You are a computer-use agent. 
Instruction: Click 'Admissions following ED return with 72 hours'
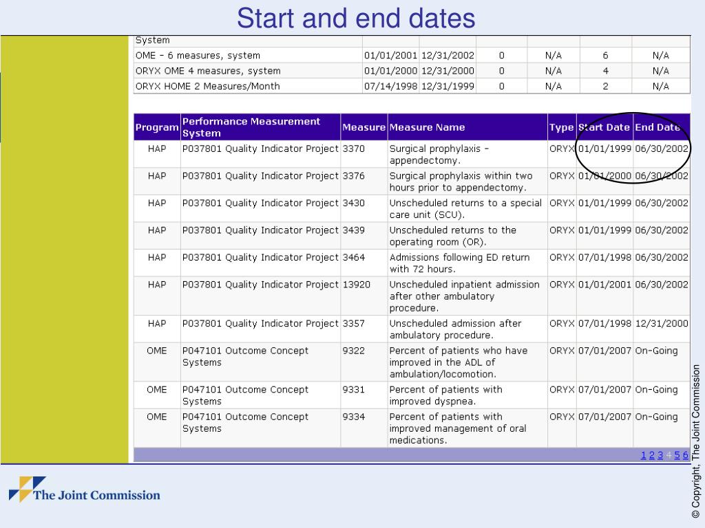459,263
